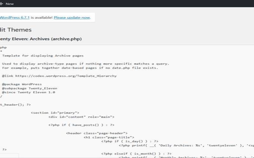Image resolution: width=254 pixels, height=158 pixels.
Task: Place cursor on 'Template for displaying Archive pages' line
Action: (43, 56)
